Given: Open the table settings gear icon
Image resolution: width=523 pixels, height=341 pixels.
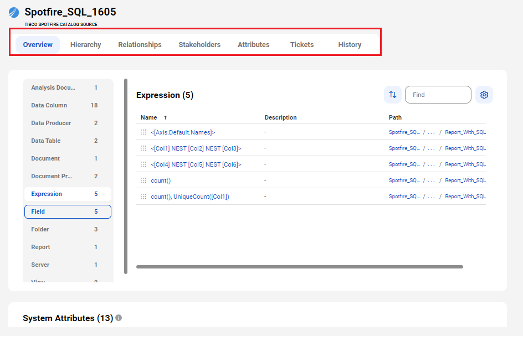Looking at the screenshot, I should pos(484,95).
